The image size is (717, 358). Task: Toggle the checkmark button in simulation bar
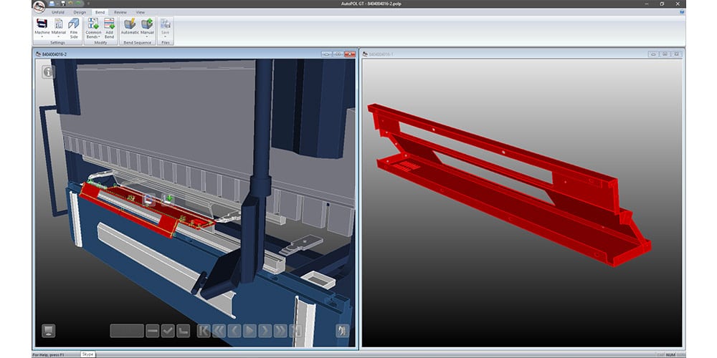tap(168, 331)
